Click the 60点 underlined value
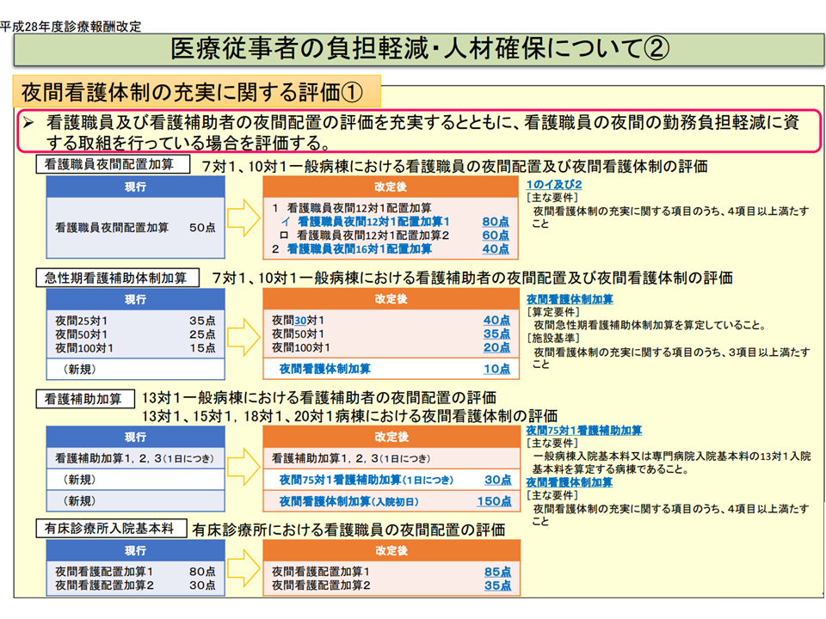Image resolution: width=826 pixels, height=619 pixels. pos(496,235)
